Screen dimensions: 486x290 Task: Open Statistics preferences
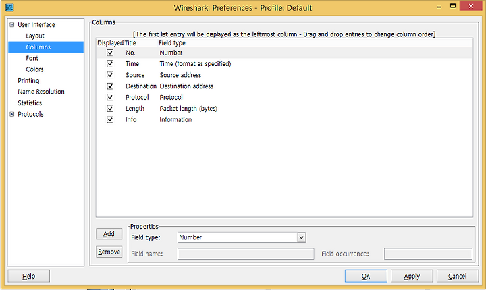coord(30,103)
